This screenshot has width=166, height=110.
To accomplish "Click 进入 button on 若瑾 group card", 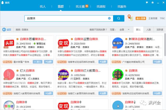I will (37, 62).
